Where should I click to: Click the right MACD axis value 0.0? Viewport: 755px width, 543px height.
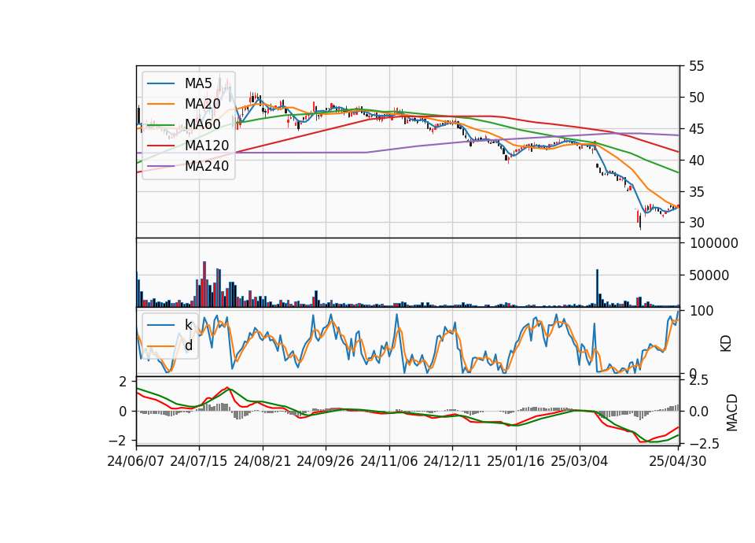pos(698,412)
